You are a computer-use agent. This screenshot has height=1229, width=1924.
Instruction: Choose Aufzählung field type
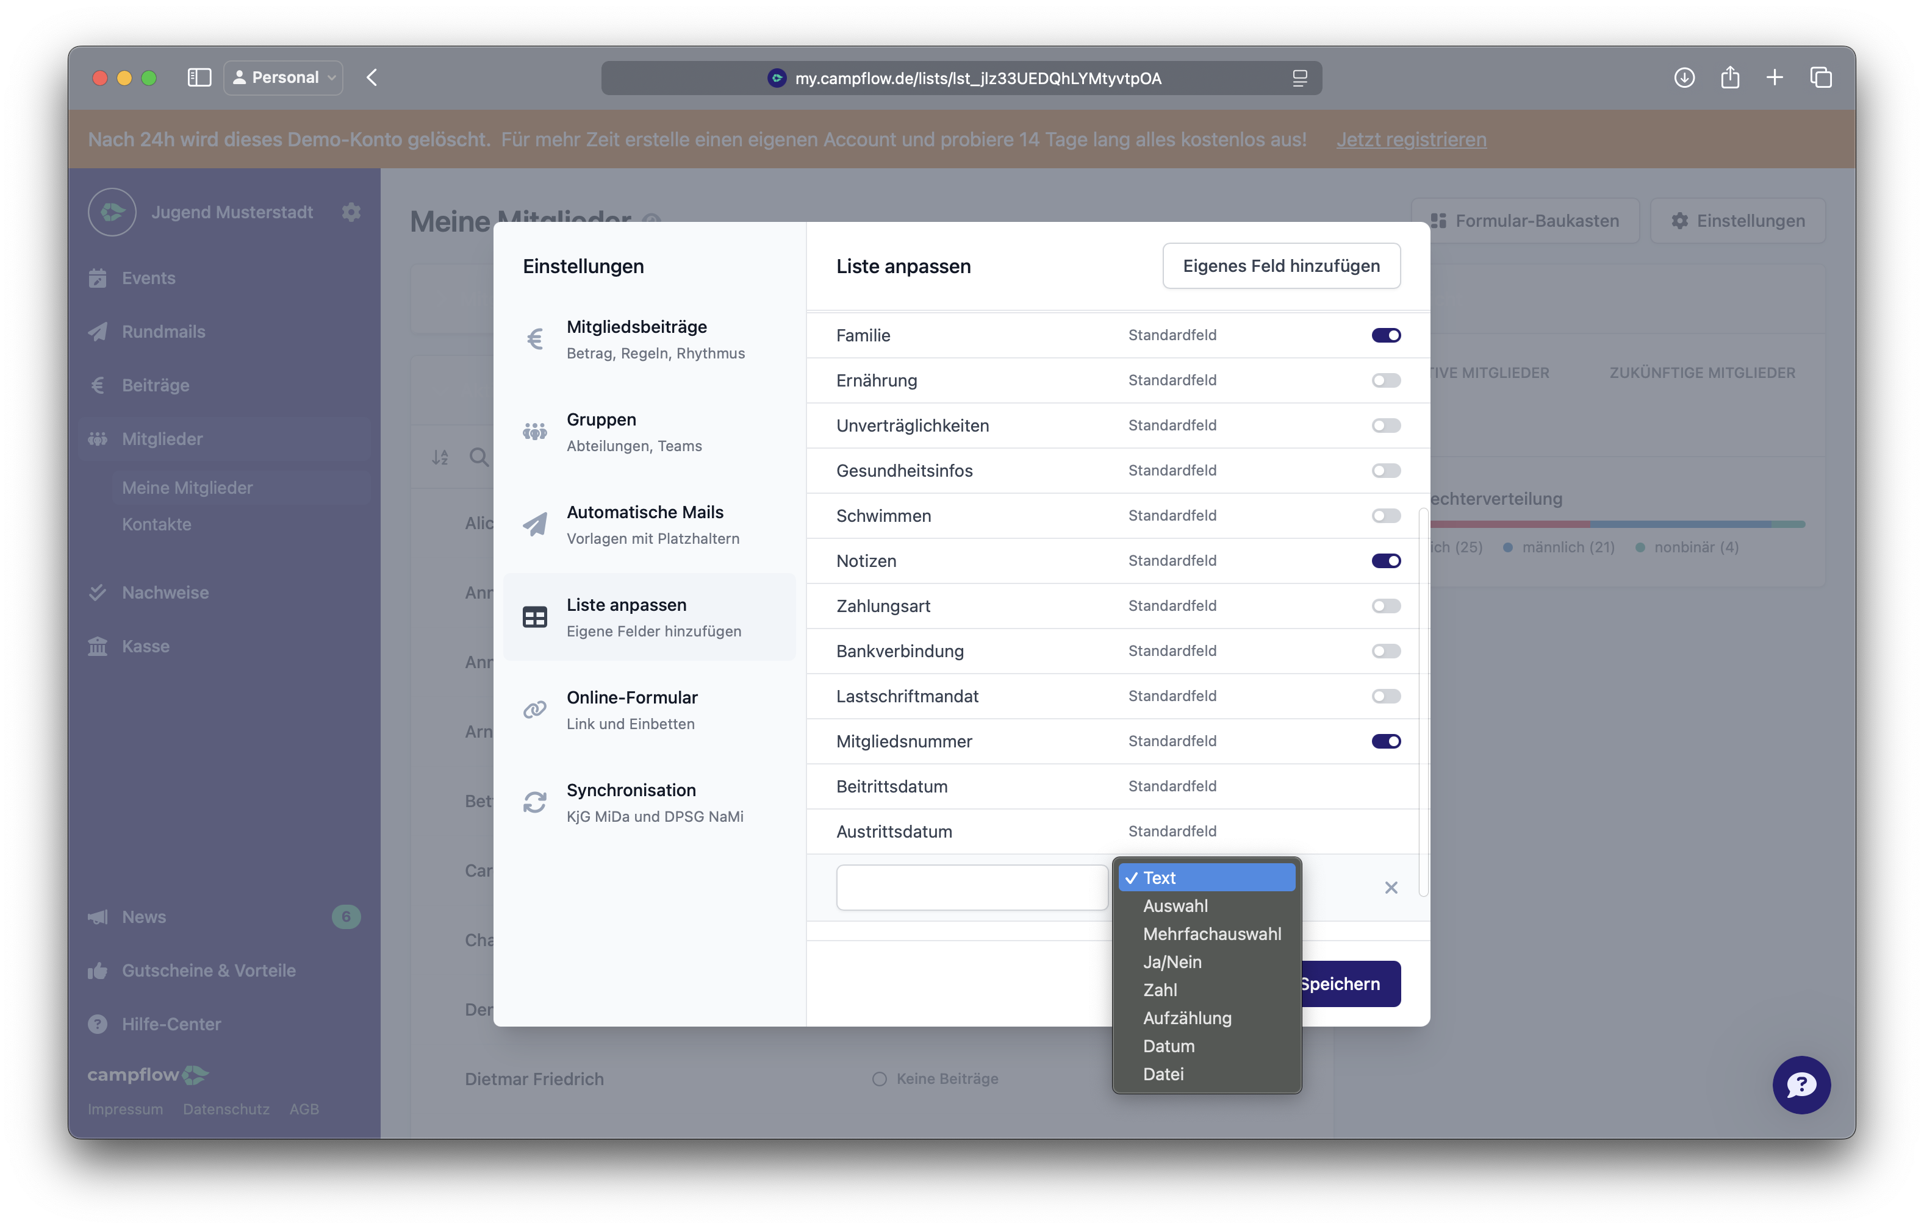1207,1017
